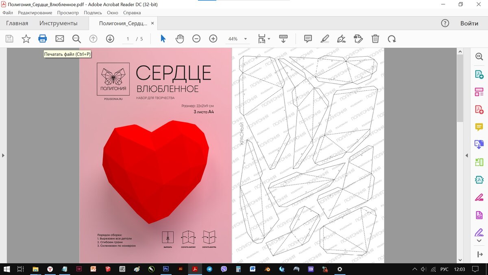Add file to starred with star icon
The height and width of the screenshot is (275, 488).
click(x=26, y=39)
